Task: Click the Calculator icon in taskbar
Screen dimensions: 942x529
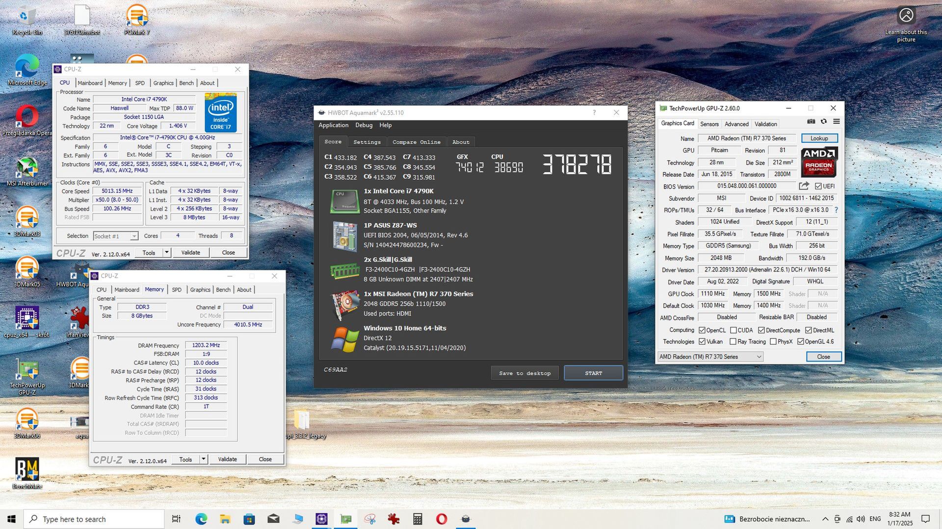Action: coord(418,519)
